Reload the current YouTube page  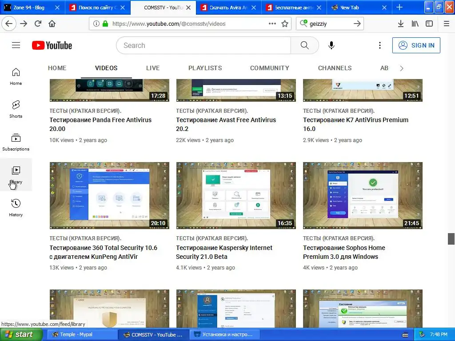(x=38, y=24)
